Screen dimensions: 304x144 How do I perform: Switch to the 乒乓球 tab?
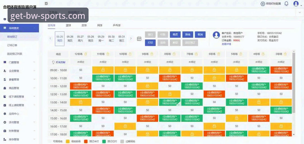117,25
